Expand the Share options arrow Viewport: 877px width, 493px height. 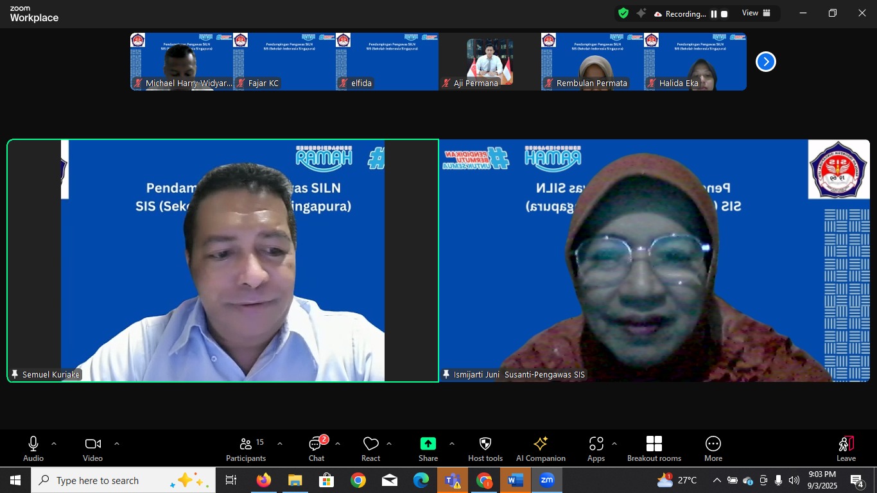451,444
